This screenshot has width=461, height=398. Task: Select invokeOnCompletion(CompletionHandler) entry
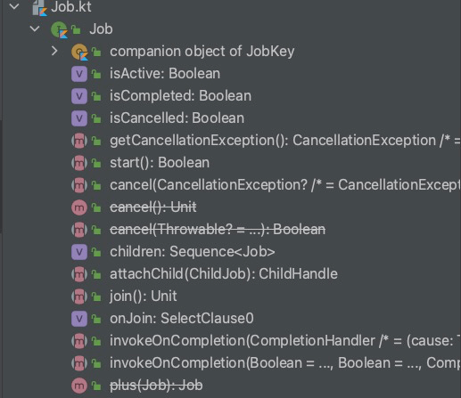285,341
